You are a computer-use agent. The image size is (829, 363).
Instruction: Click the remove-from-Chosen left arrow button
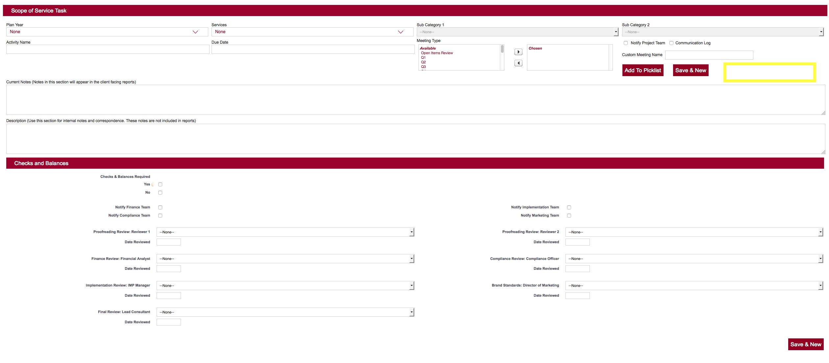[518, 63]
